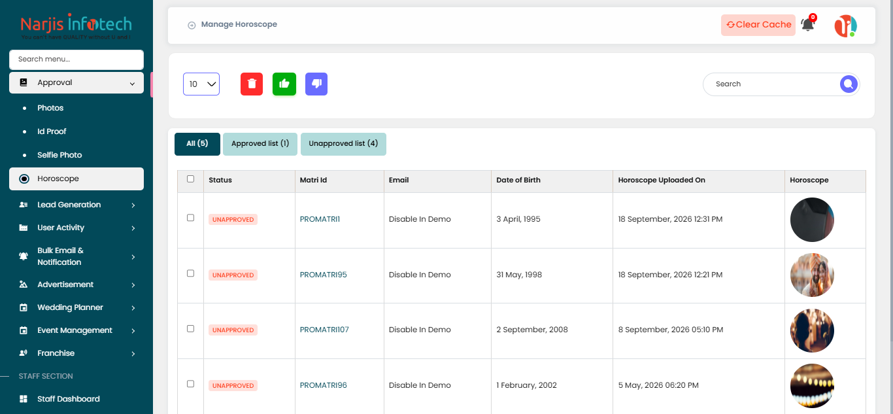Open the PROMATRI107 Matri Id link

point(324,330)
